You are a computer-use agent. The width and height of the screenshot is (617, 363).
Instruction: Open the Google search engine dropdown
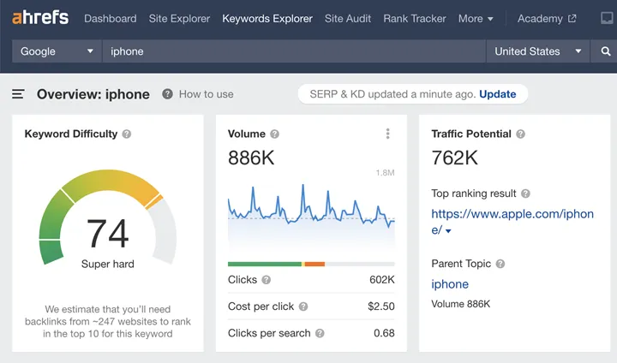click(x=57, y=51)
